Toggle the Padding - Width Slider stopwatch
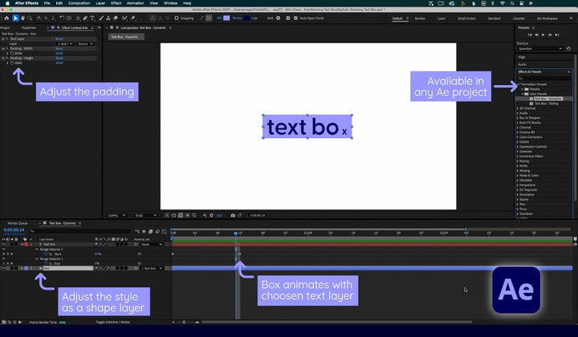 point(12,54)
